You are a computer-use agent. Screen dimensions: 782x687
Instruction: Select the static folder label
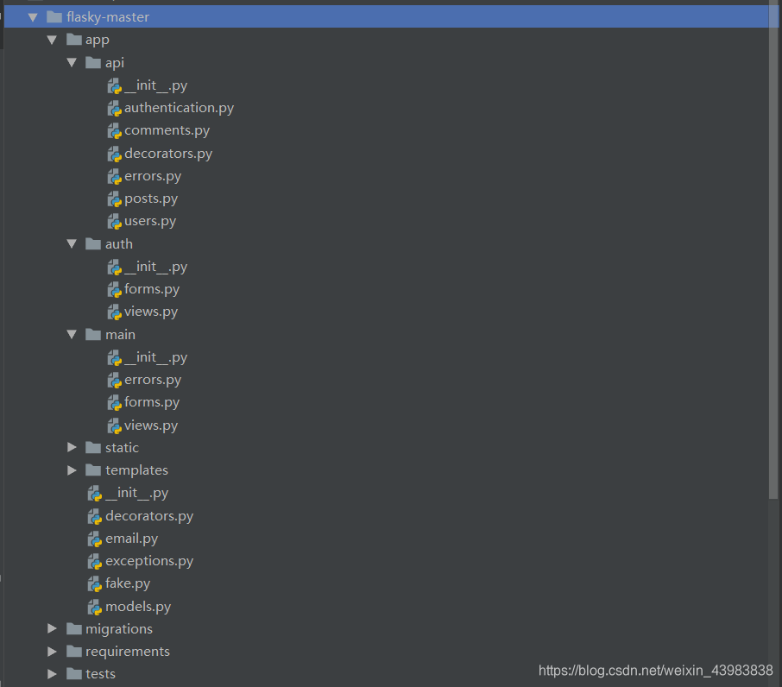(122, 448)
